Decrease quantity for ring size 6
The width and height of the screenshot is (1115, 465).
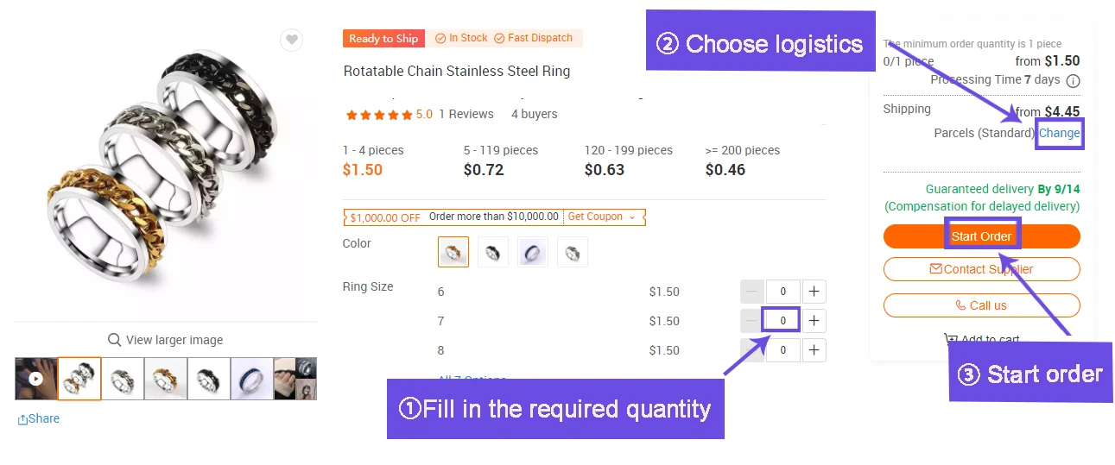point(752,292)
